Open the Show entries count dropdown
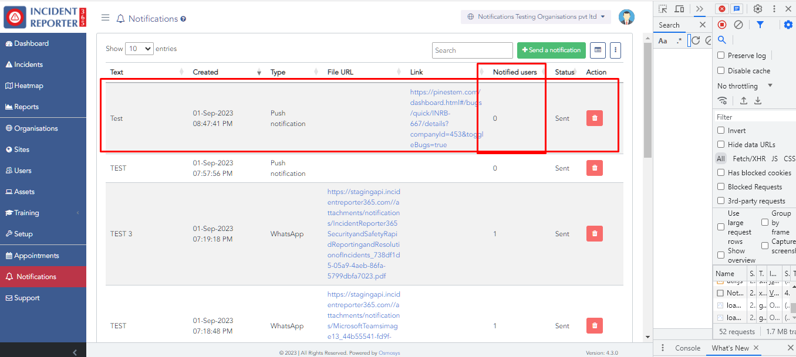This screenshot has height=357, width=796. [x=139, y=49]
